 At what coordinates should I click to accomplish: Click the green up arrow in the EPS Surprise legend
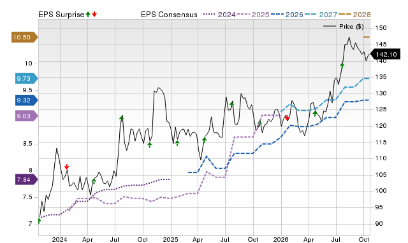(x=88, y=14)
